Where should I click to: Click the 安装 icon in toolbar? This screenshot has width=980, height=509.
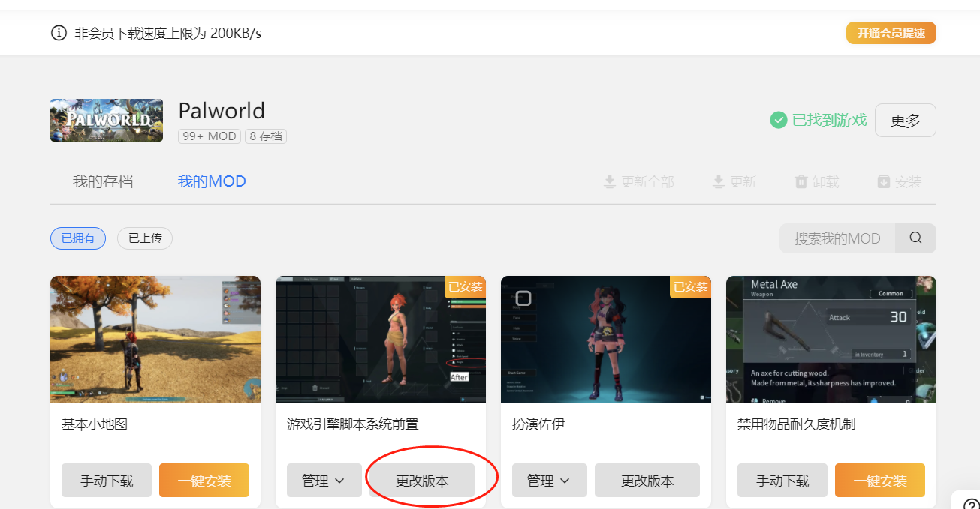click(x=883, y=182)
